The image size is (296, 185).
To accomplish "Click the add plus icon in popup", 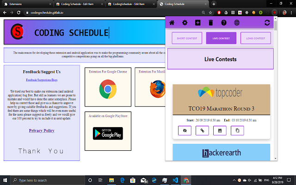I will pyautogui.click(x=197, y=23).
